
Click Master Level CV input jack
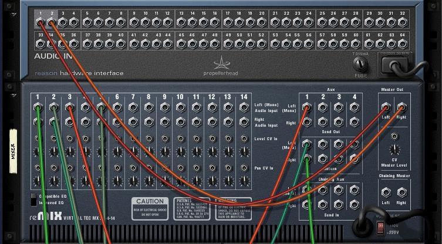(394, 137)
